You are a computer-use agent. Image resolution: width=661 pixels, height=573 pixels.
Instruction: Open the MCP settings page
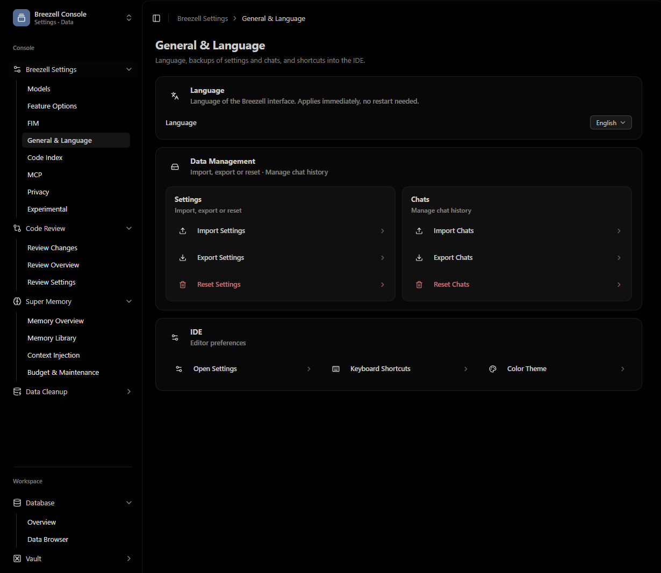(x=76, y=175)
